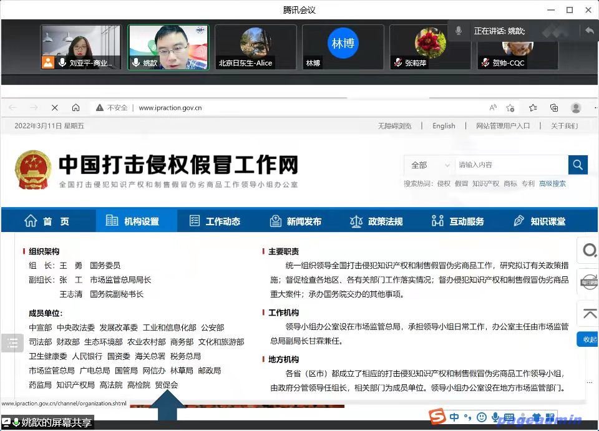Click member unit 公安部

(212, 327)
